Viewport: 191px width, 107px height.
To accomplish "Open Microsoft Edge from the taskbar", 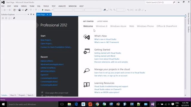I will [76, 104].
